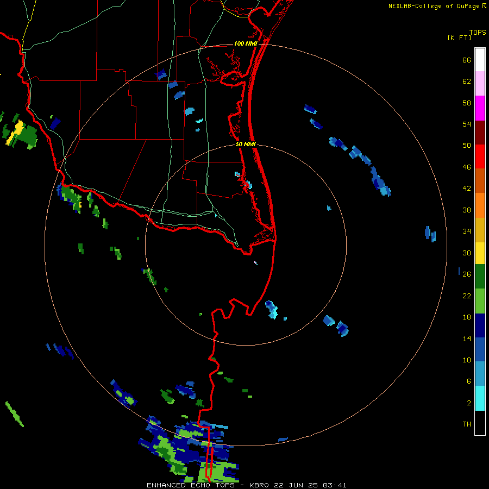Click the "26" legend value
The image size is (489, 489).
pyautogui.click(x=467, y=274)
